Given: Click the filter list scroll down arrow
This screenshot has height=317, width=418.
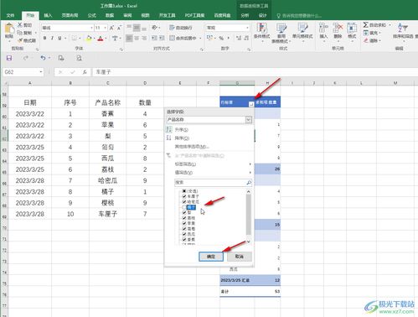Looking at the screenshot, I should [x=249, y=242].
